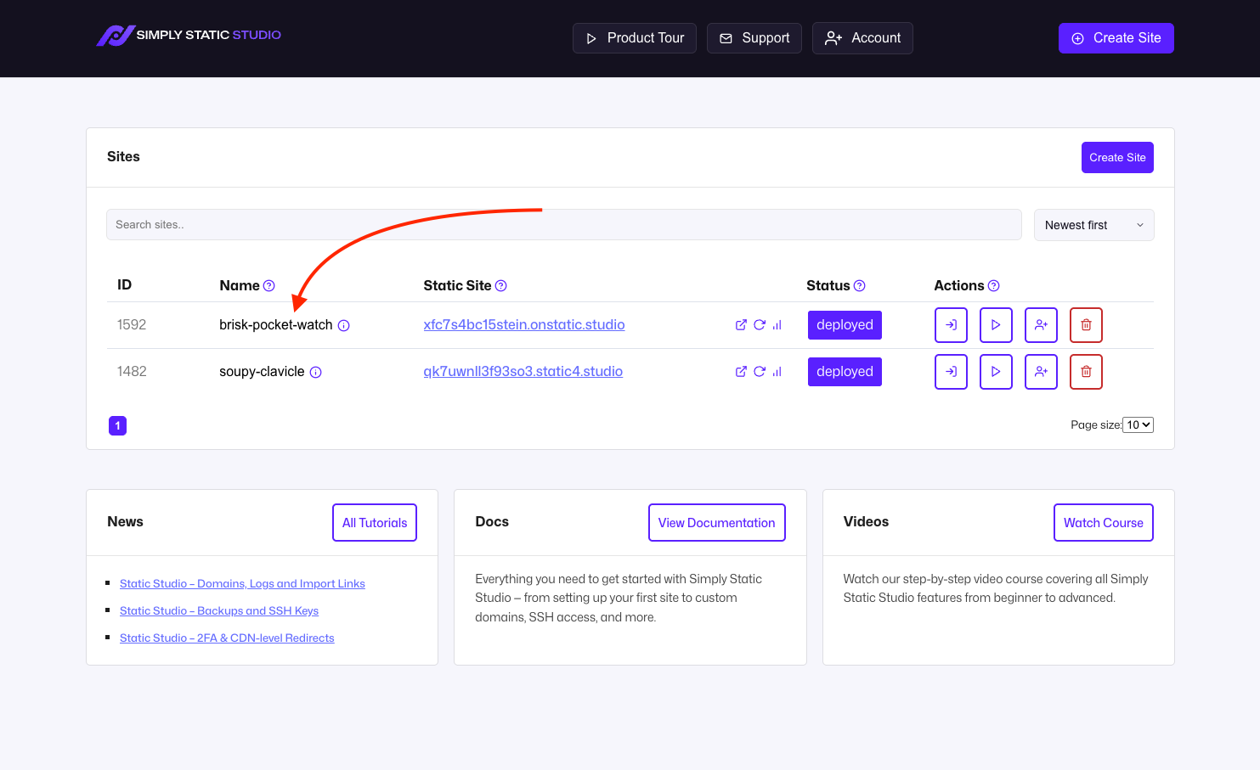Image resolution: width=1260 pixels, height=770 pixels.
Task: Open qk7uwnll3f93so3.static4.studio link
Action: click(523, 372)
